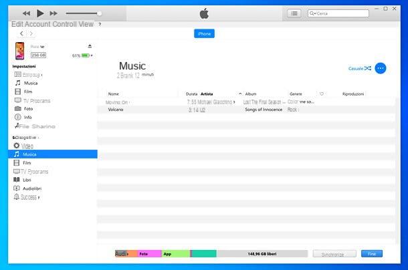Select the Volcano song row
The height and width of the screenshot is (270, 408).
246,110
